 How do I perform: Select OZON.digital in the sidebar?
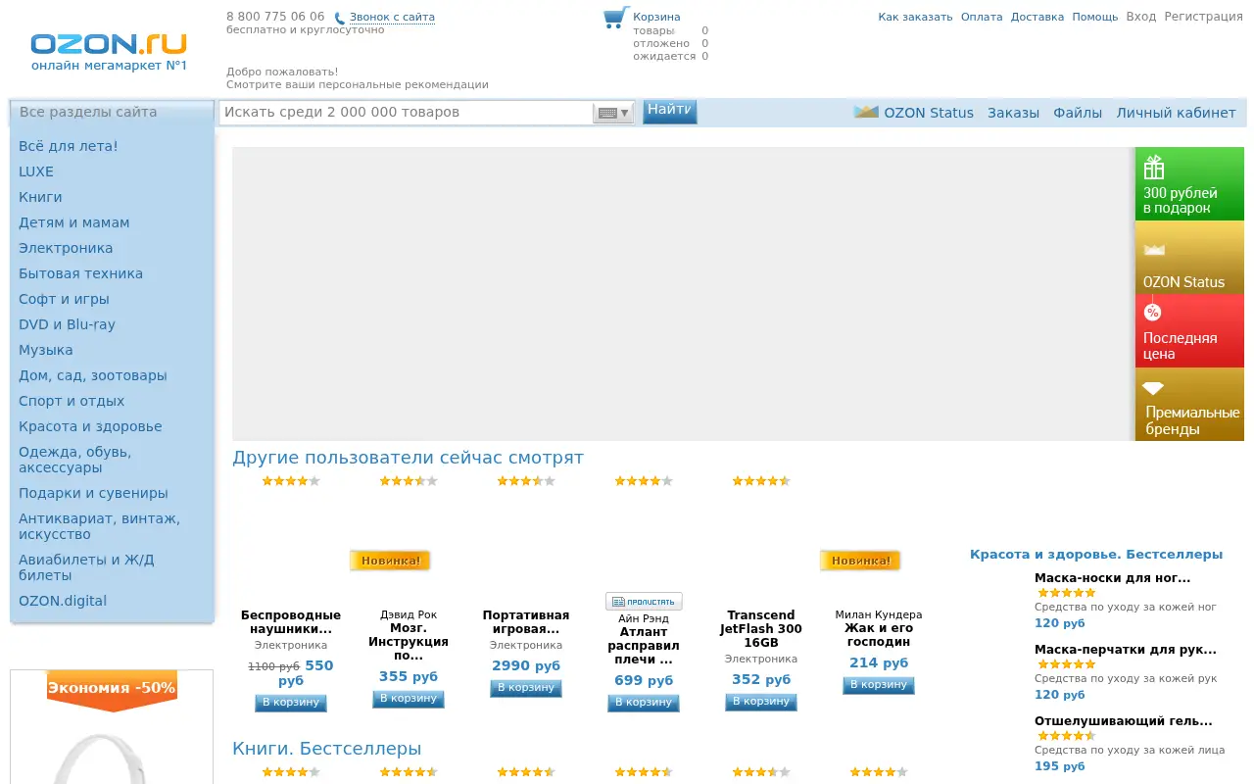coord(63,601)
